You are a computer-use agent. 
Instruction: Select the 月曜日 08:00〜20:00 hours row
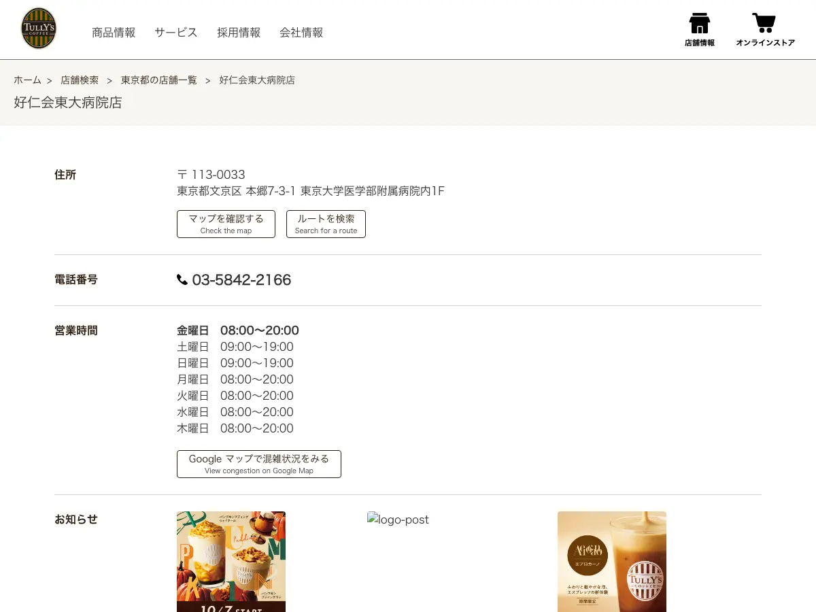click(x=235, y=379)
